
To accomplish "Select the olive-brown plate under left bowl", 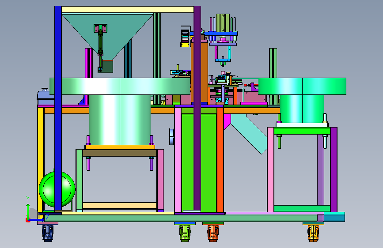I will click(119, 153).
